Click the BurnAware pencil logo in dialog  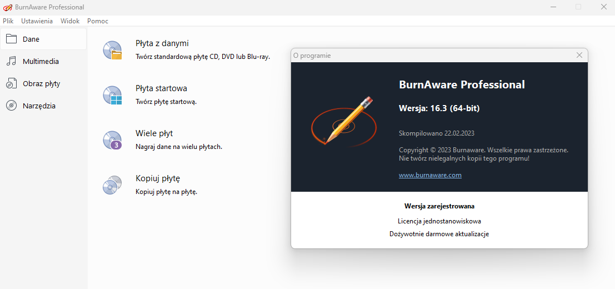click(343, 121)
